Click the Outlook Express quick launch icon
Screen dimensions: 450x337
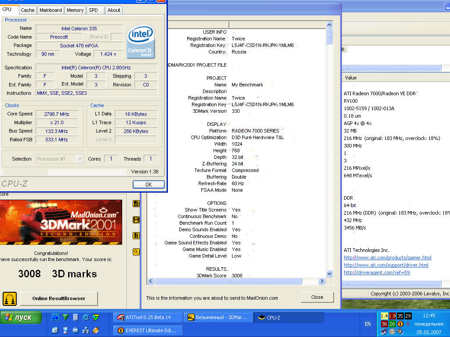coord(55,330)
